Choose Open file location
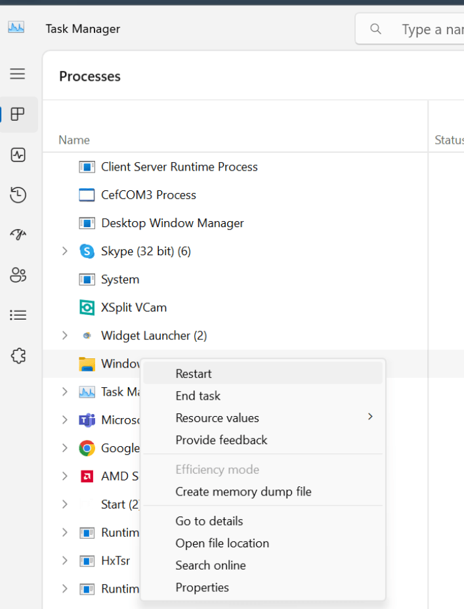 tap(263, 543)
